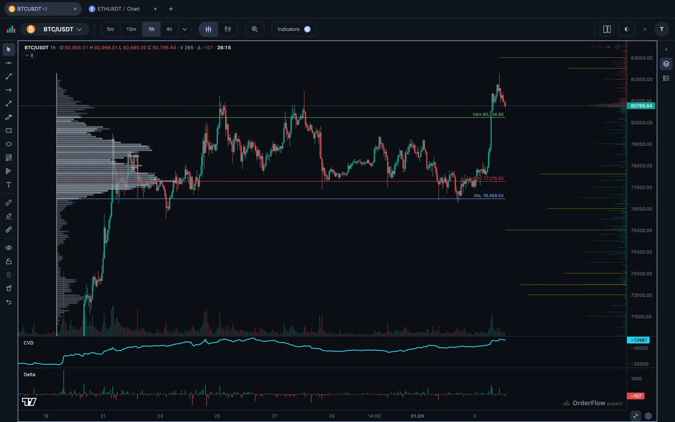
Task: Set timeframe to 4h
Action: click(x=169, y=29)
